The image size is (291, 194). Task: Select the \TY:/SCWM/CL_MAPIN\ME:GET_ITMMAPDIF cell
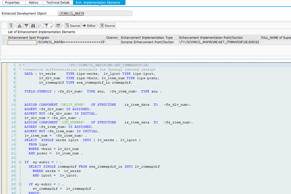click(219, 42)
